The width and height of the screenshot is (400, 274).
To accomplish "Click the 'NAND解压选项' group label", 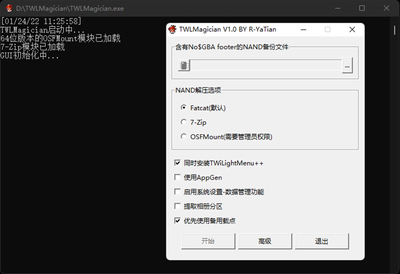I will [x=198, y=90].
